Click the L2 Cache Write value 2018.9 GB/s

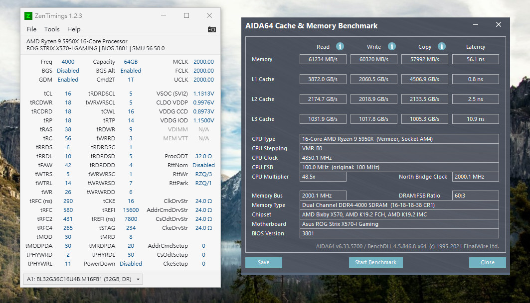tap(374, 99)
